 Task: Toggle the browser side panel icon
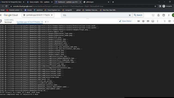point(160,6)
